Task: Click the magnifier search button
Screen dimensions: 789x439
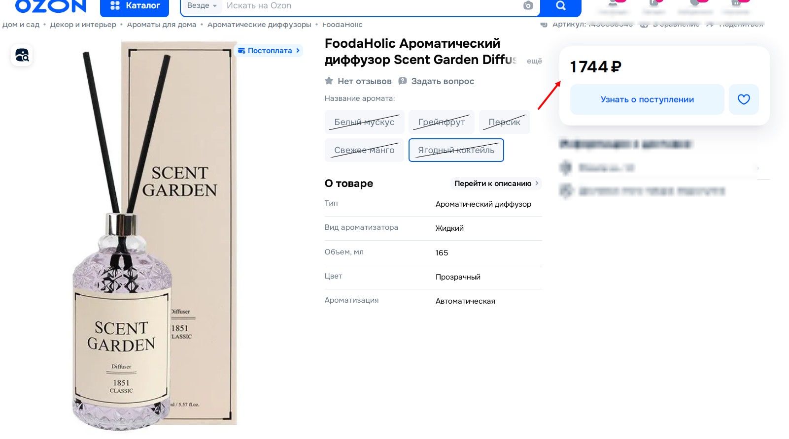Action: pyautogui.click(x=561, y=6)
